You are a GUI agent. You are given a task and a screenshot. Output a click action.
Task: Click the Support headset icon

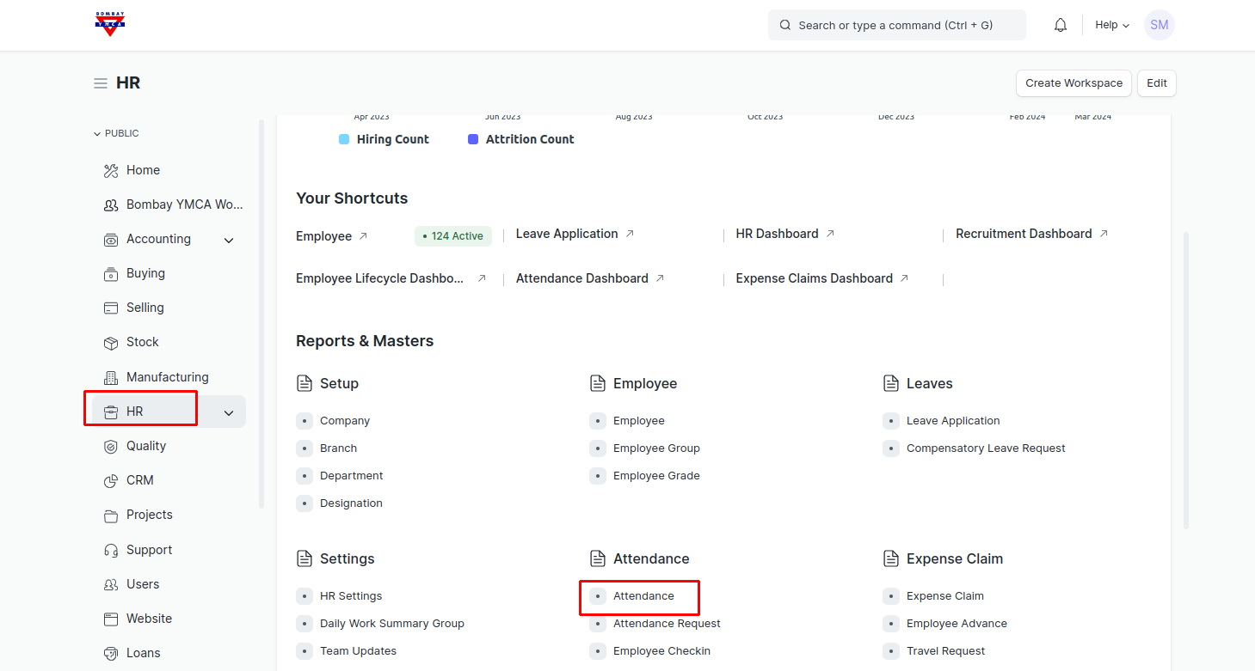111,550
